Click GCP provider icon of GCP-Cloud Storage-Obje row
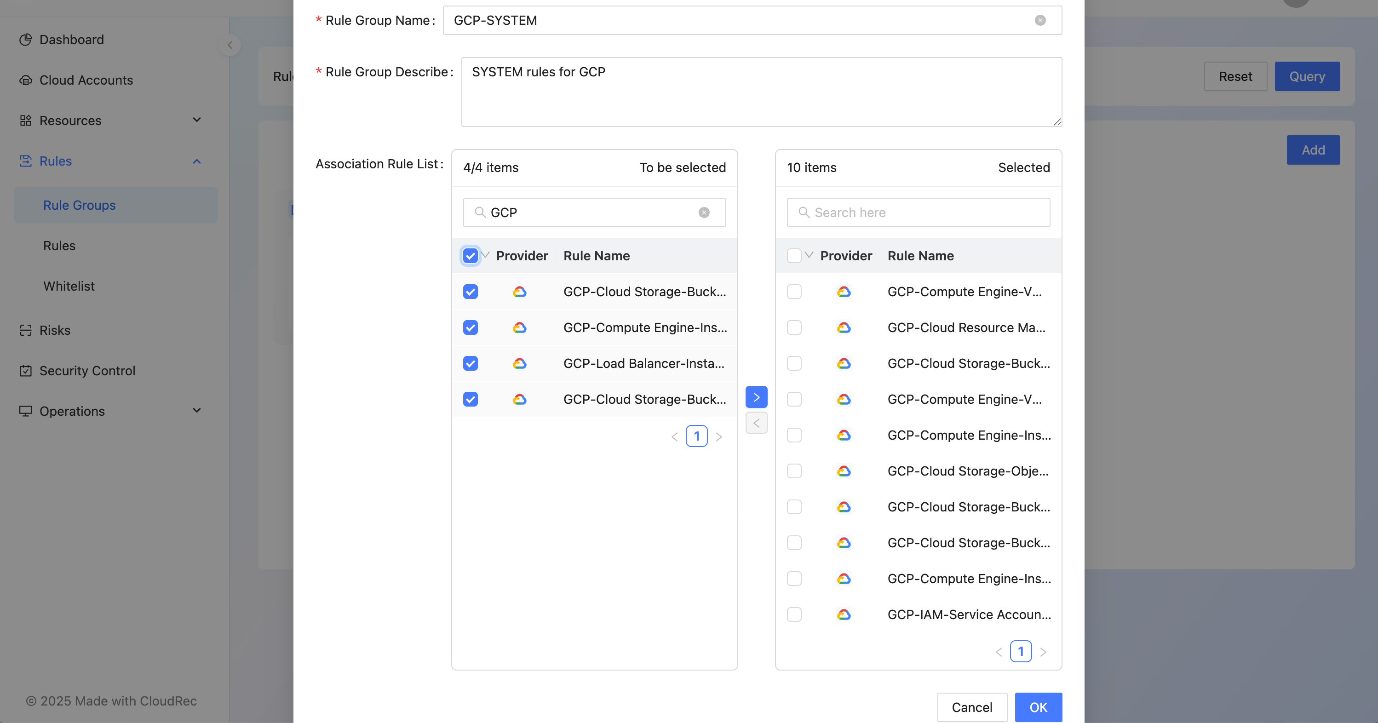The width and height of the screenshot is (1378, 723). tap(844, 471)
